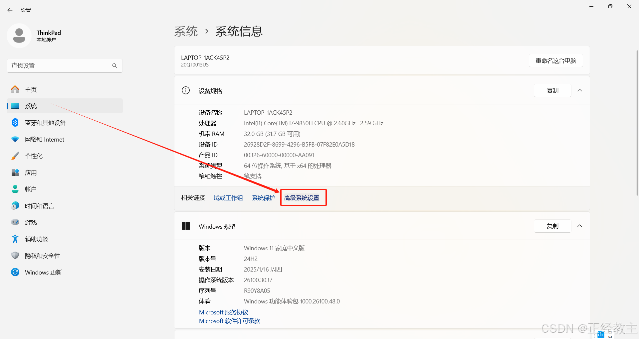Click the experience pack version text

click(292, 301)
